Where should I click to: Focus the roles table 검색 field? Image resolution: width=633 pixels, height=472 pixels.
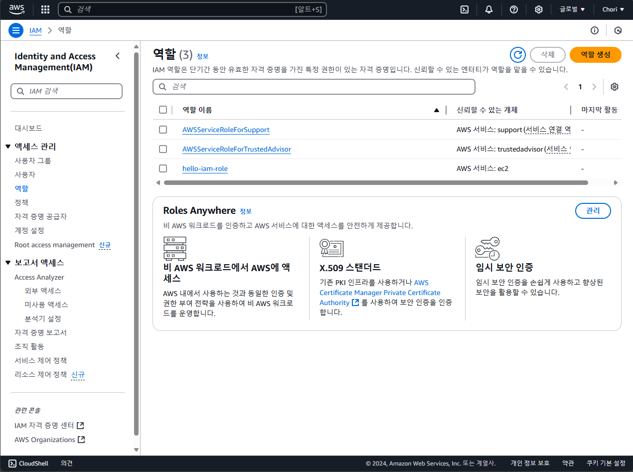coord(314,87)
